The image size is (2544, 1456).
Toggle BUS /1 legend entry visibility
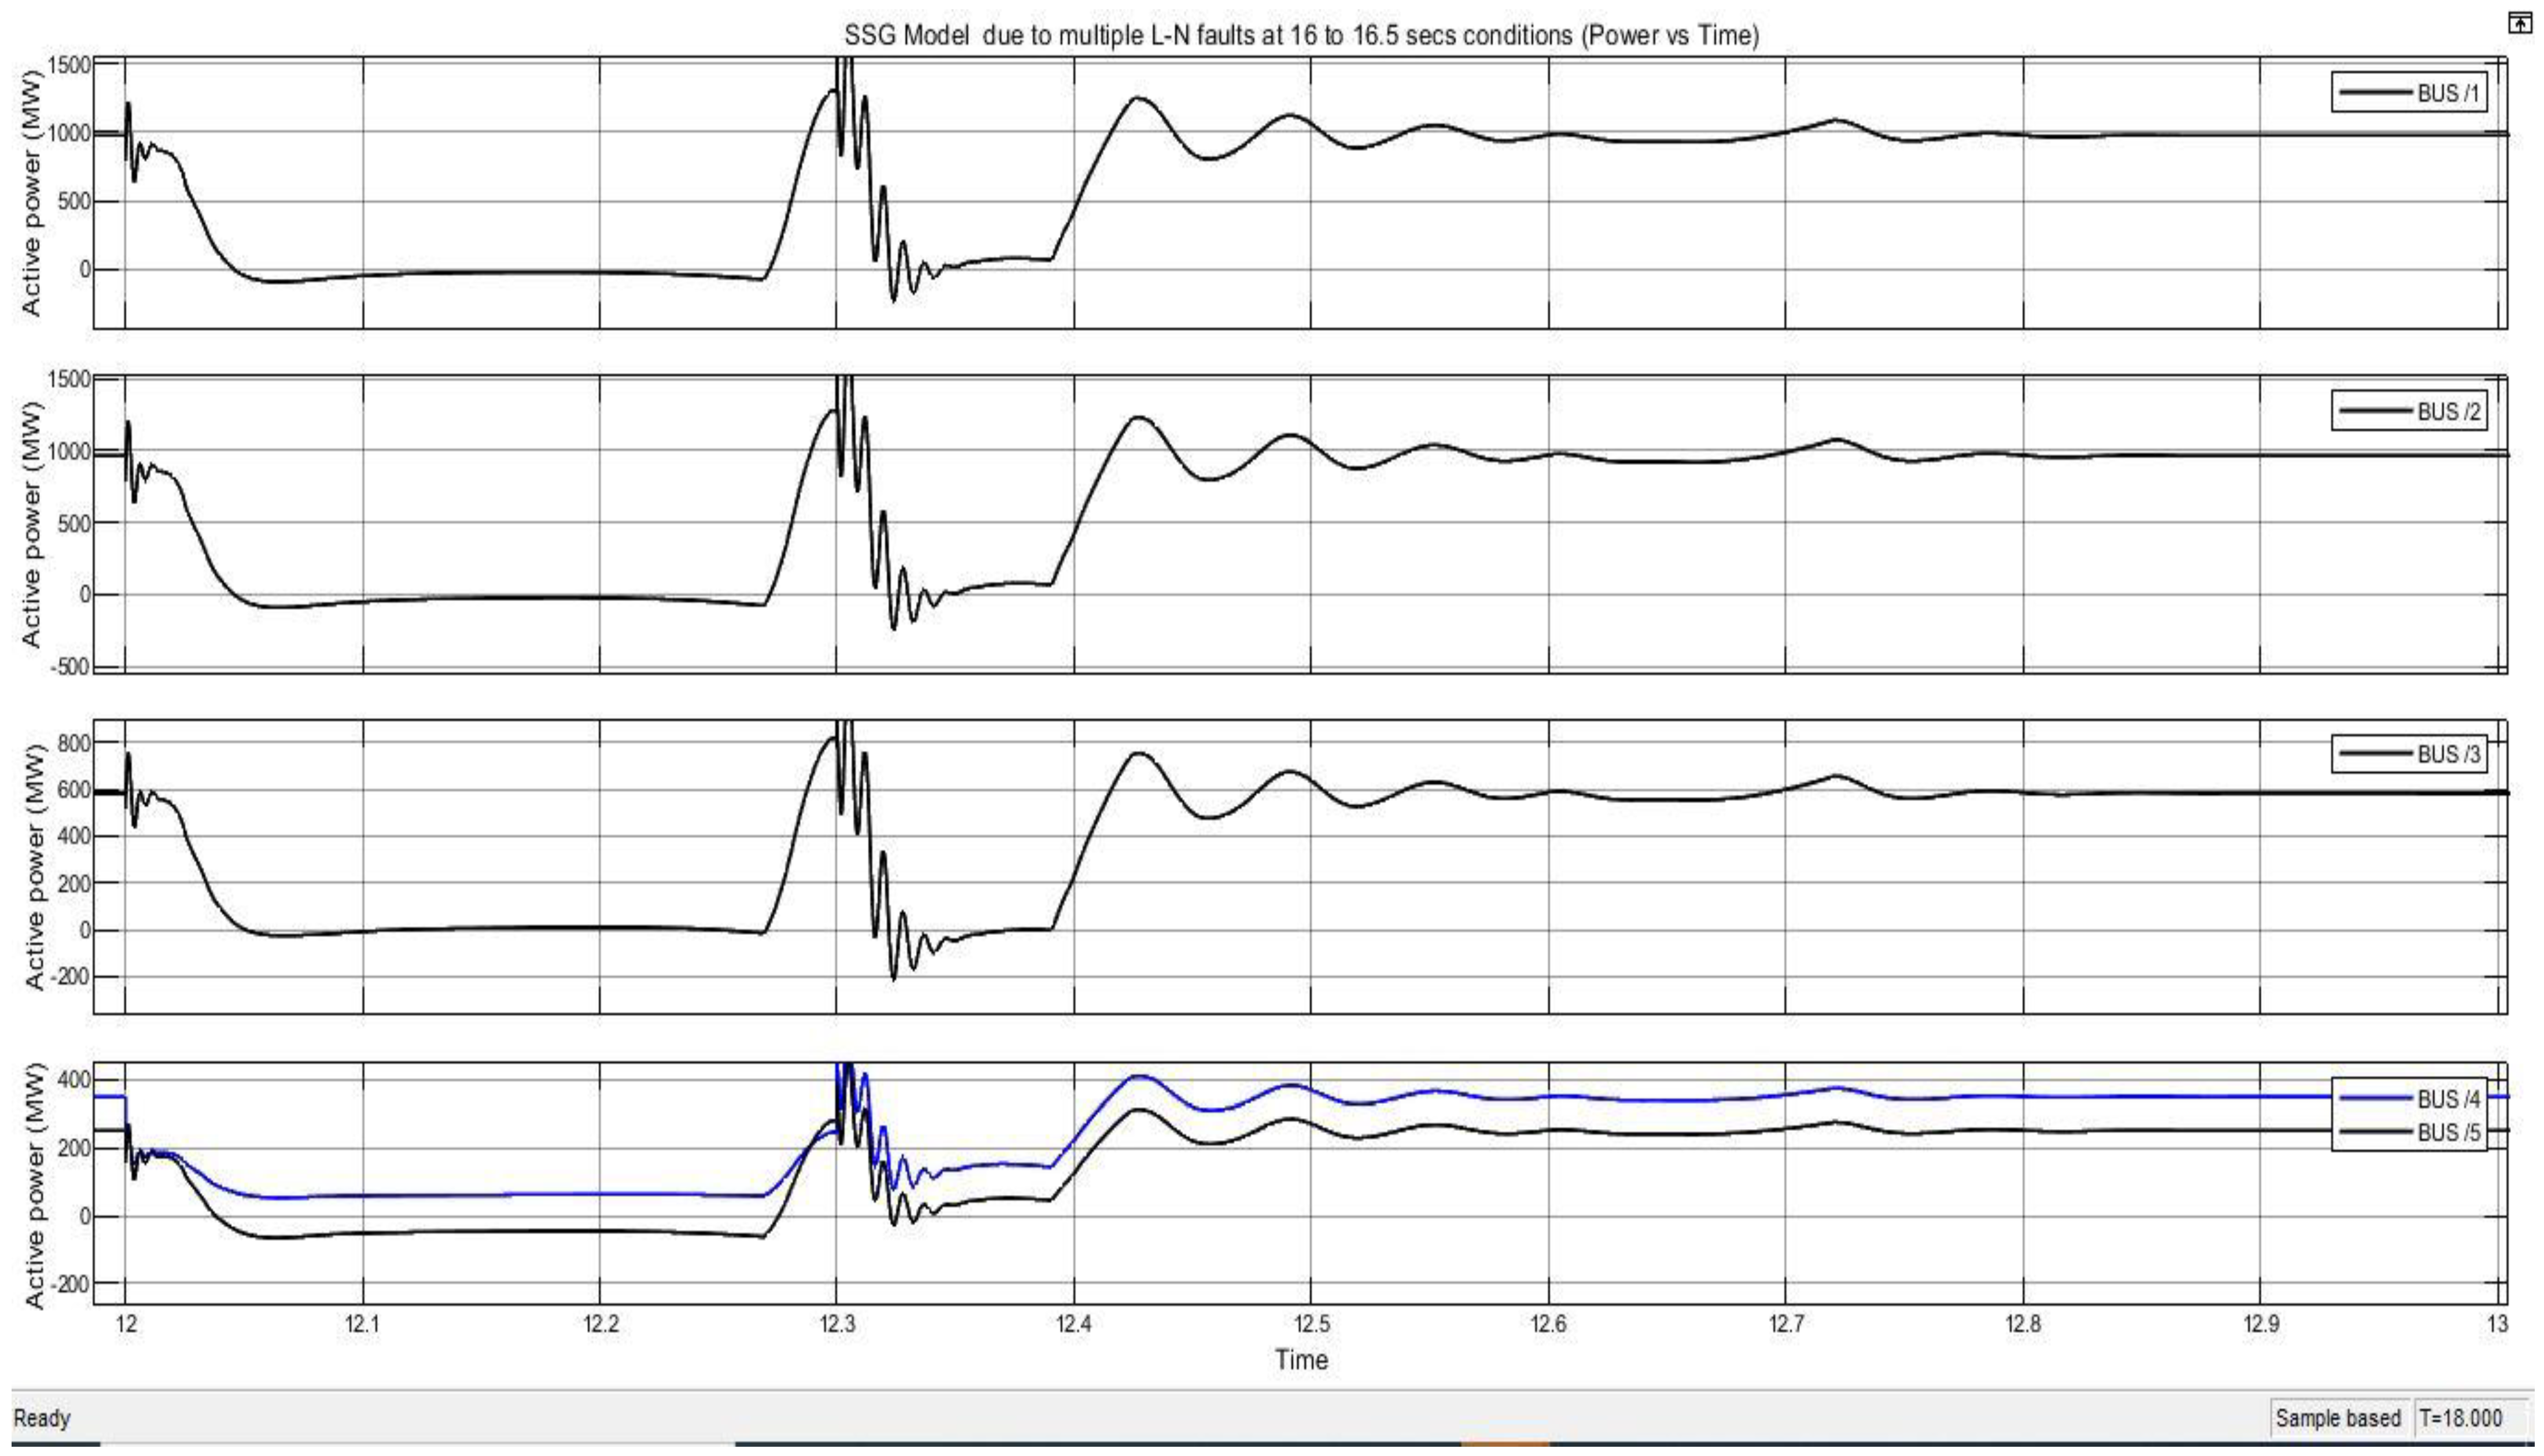point(2448,93)
